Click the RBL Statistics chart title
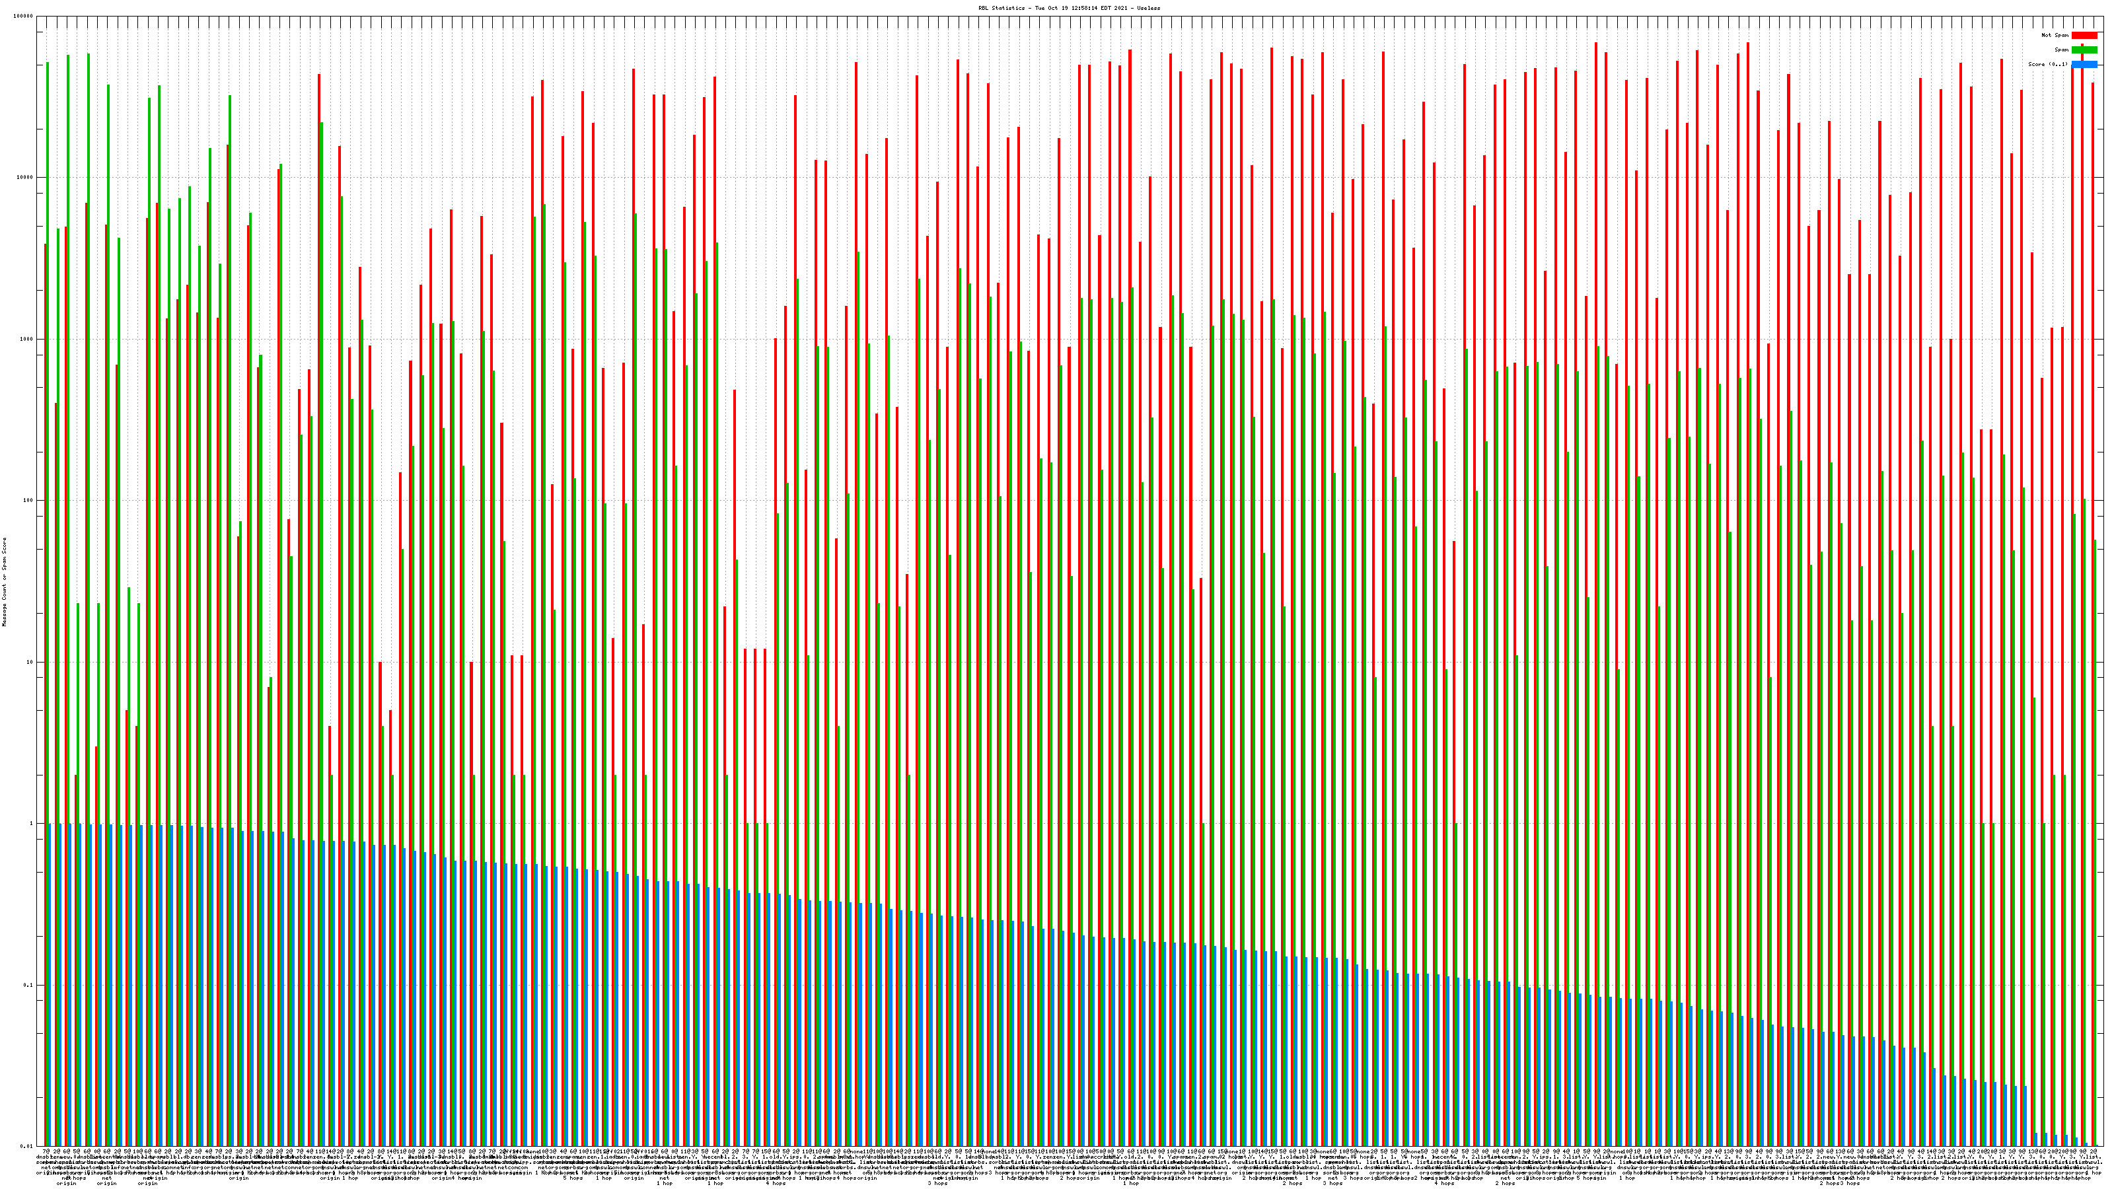This screenshot has height=1189, width=2114. 1068,8
